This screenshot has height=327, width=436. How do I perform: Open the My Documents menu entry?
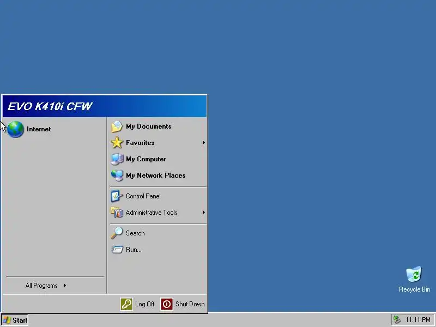click(157, 126)
